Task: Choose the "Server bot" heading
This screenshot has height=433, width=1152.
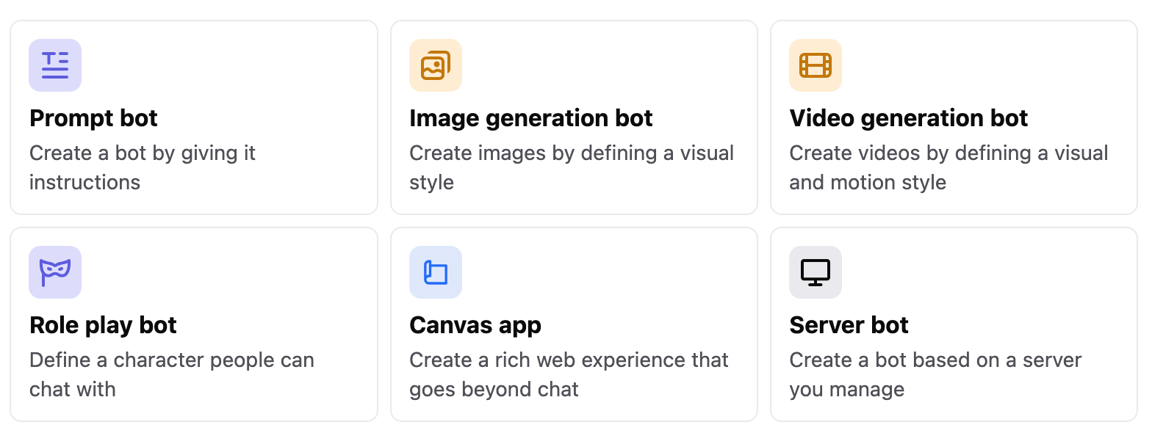Action: [x=849, y=325]
